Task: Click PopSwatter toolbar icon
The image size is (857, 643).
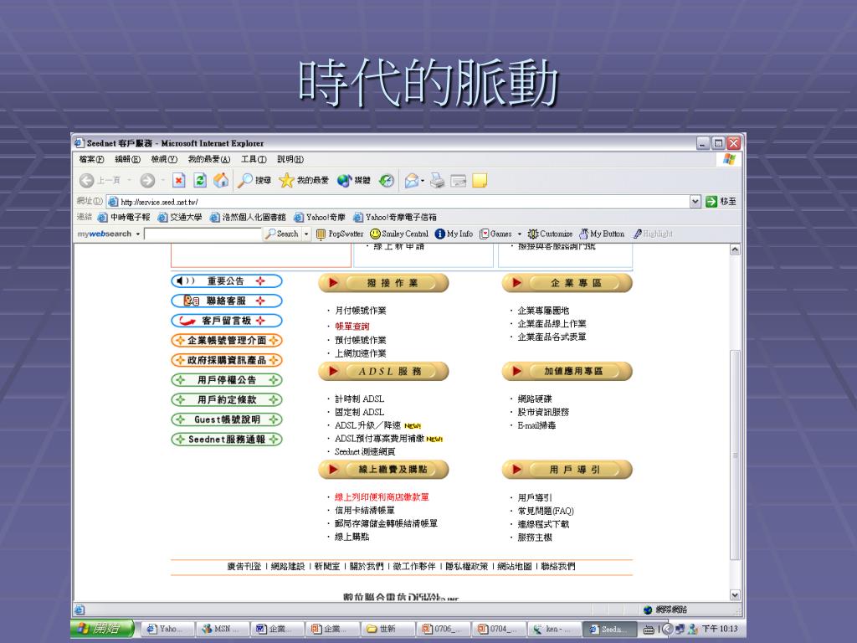Action: [x=340, y=234]
